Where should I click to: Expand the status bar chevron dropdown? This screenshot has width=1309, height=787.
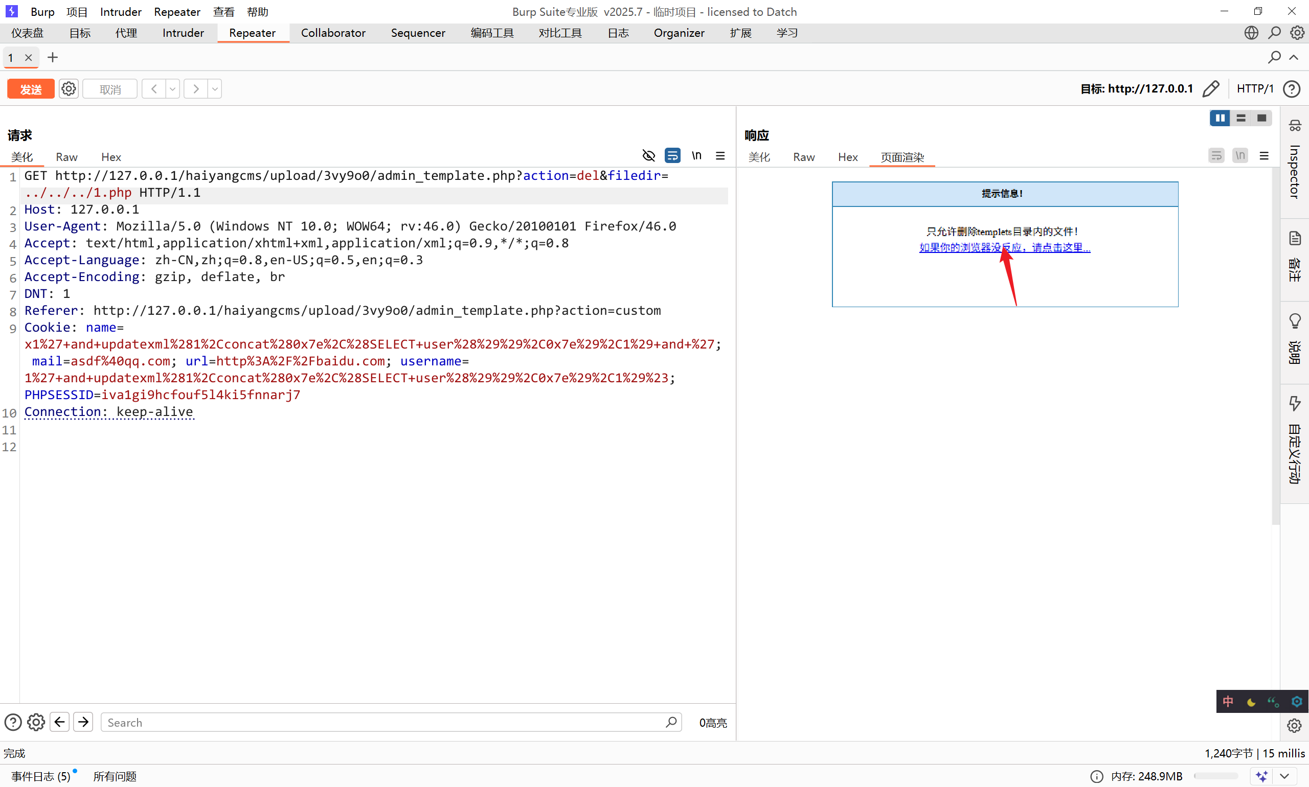click(x=1284, y=776)
